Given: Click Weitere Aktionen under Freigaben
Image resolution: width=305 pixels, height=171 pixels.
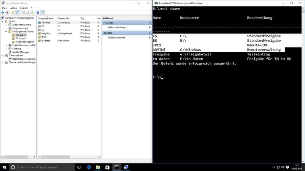Looking at the screenshot, I should pyautogui.click(x=116, y=28).
